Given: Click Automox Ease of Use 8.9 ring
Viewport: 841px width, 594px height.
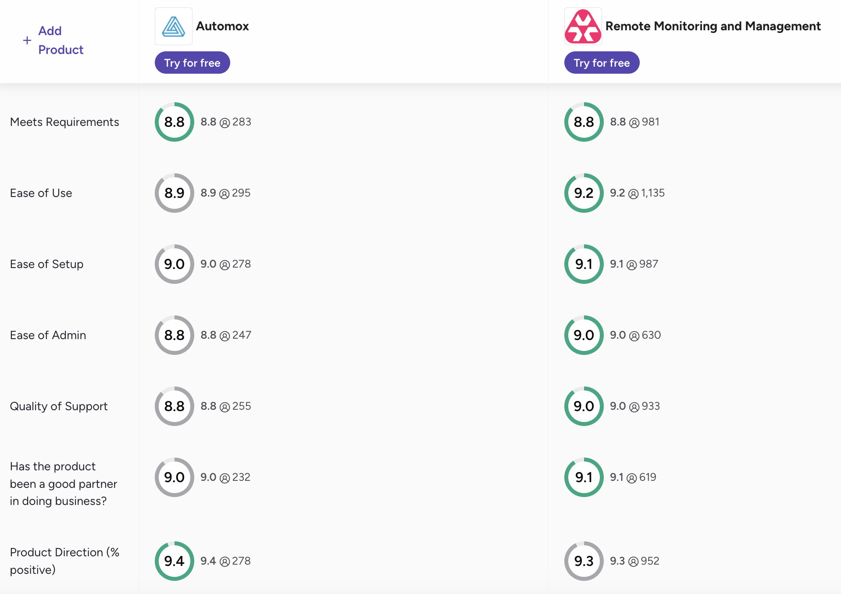Looking at the screenshot, I should [175, 193].
